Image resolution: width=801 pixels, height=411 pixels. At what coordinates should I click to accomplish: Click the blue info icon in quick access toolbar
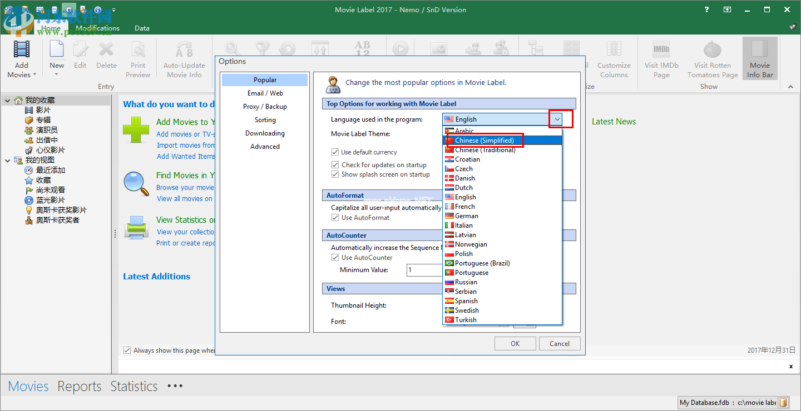tap(98, 9)
